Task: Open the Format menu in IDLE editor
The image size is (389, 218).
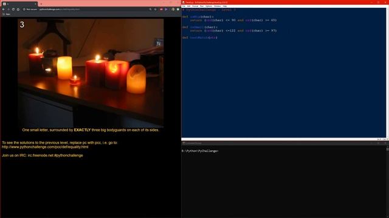Action: [x=195, y=6]
